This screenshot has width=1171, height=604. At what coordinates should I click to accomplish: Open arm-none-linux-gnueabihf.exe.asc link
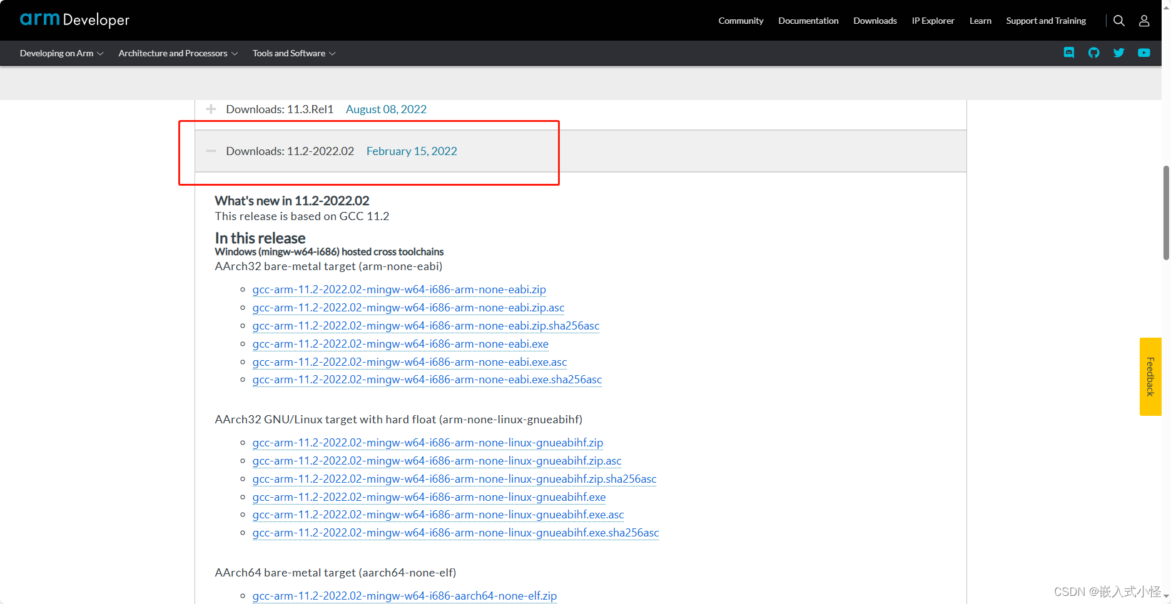pos(438,515)
